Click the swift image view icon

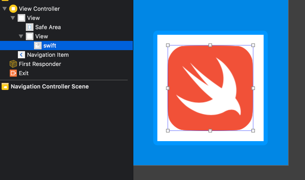(38, 46)
